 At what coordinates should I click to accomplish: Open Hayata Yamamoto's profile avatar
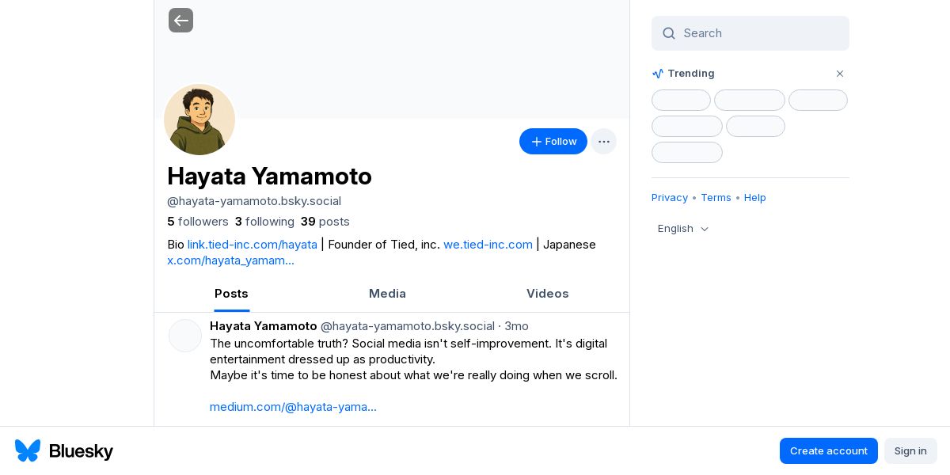click(x=199, y=120)
